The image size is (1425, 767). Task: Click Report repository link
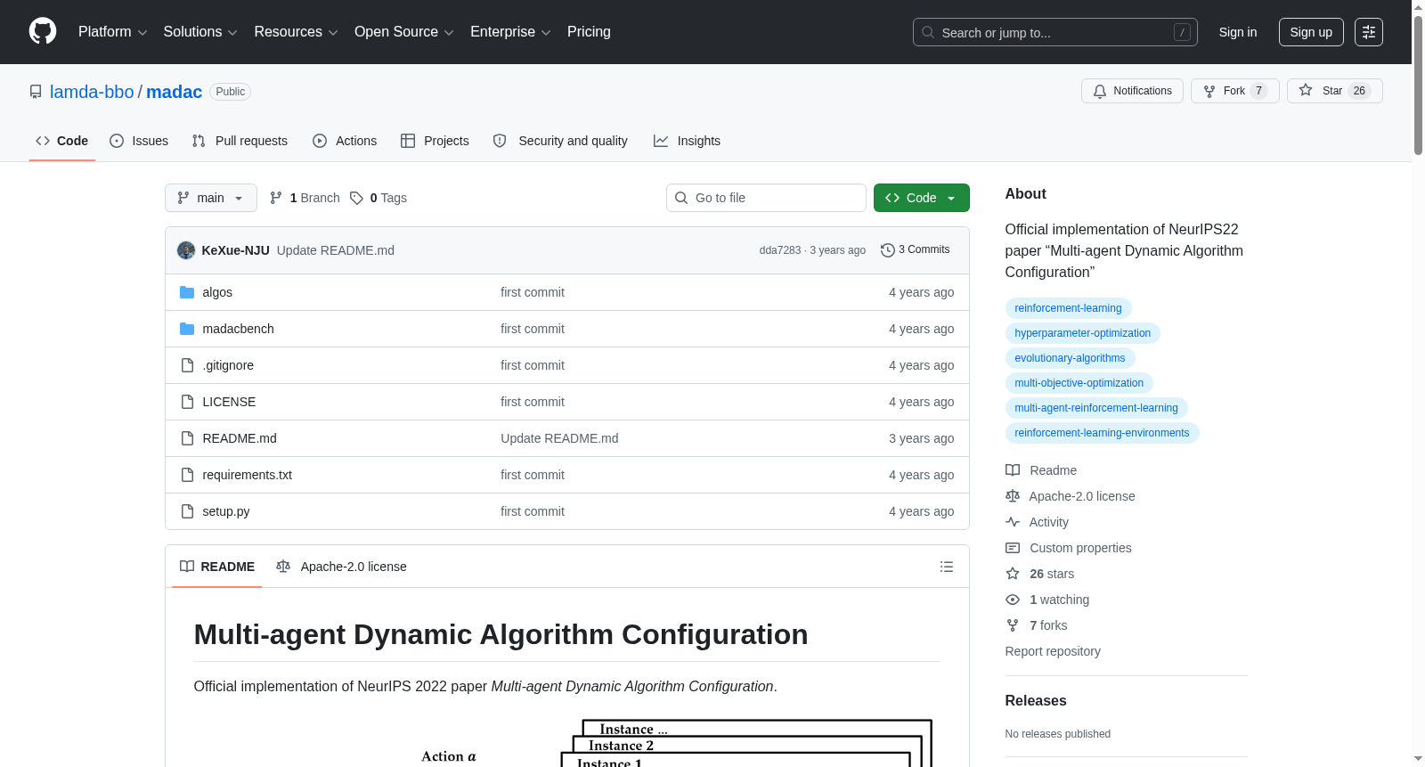pyautogui.click(x=1053, y=651)
